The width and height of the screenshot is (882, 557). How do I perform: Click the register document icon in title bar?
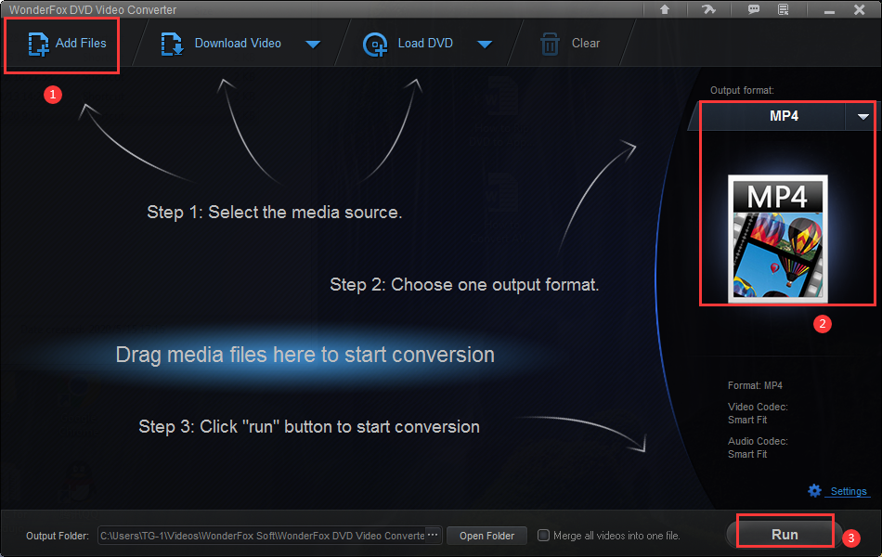pyautogui.click(x=783, y=9)
